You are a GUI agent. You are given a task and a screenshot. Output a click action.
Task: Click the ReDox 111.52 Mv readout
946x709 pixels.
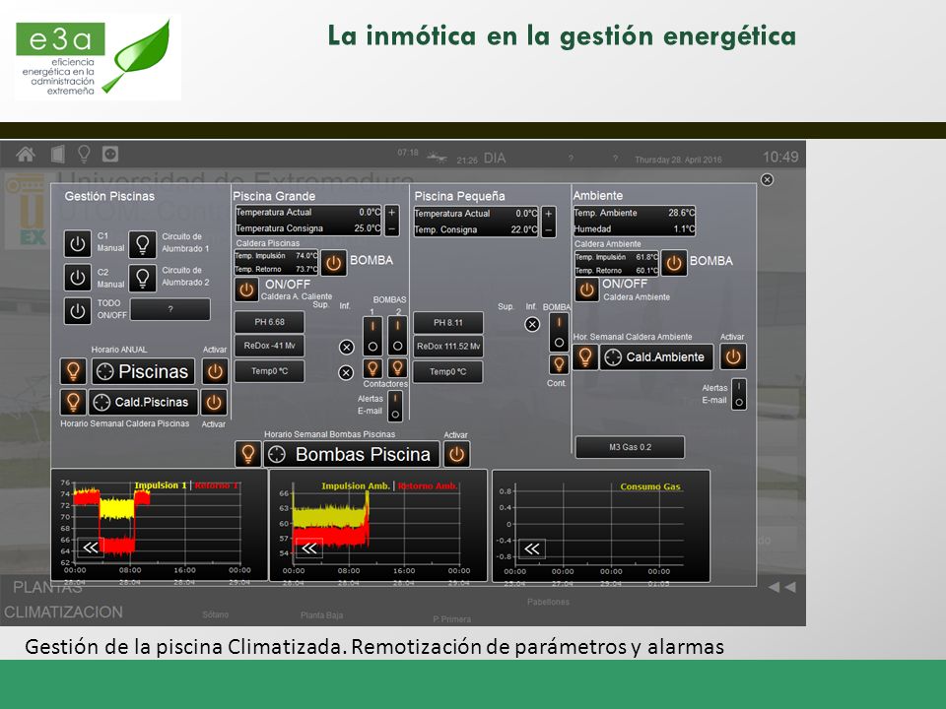point(448,347)
